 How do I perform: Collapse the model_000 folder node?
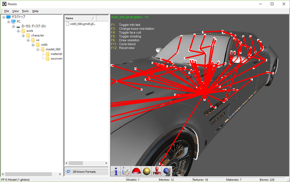click(x=38, y=49)
